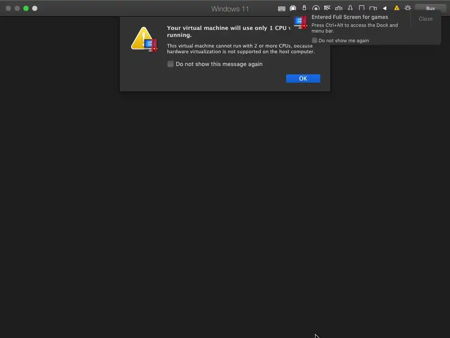Click the camera status icon
This screenshot has width=450, height=338.
click(373, 8)
